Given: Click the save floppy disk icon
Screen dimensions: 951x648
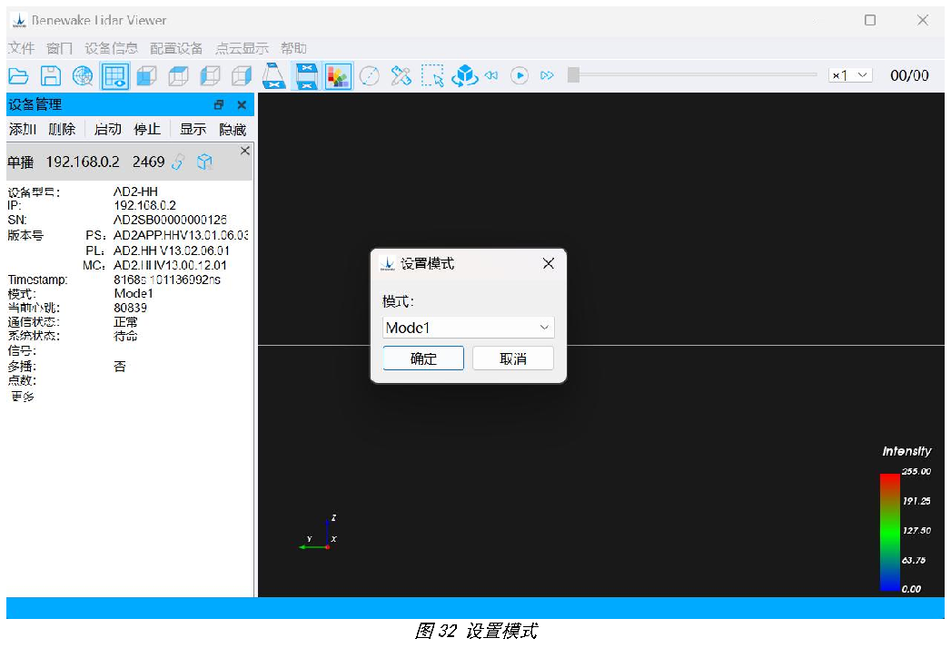Looking at the screenshot, I should [x=50, y=75].
